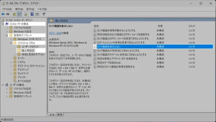This screenshot has height=122, width=216.
Task: Expand the ネットワーク node
Action: 11,74
